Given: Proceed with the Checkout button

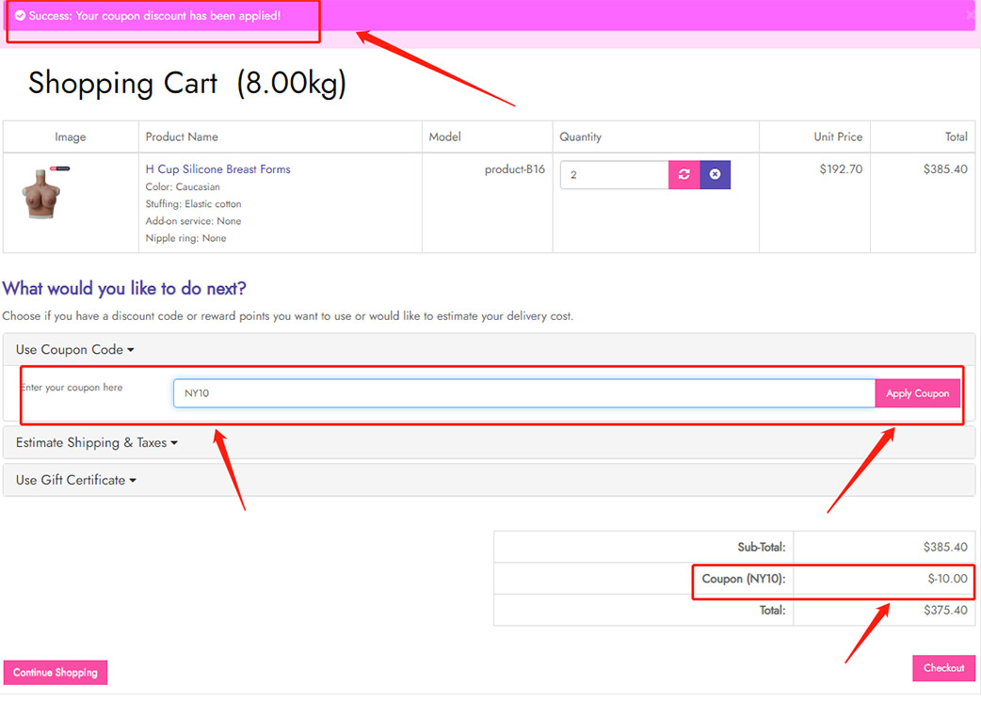Looking at the screenshot, I should click(943, 668).
